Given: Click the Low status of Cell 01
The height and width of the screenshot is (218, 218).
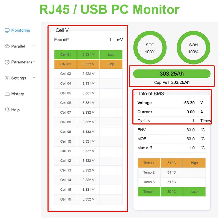Looking at the screenshot, I should pos(111,55).
